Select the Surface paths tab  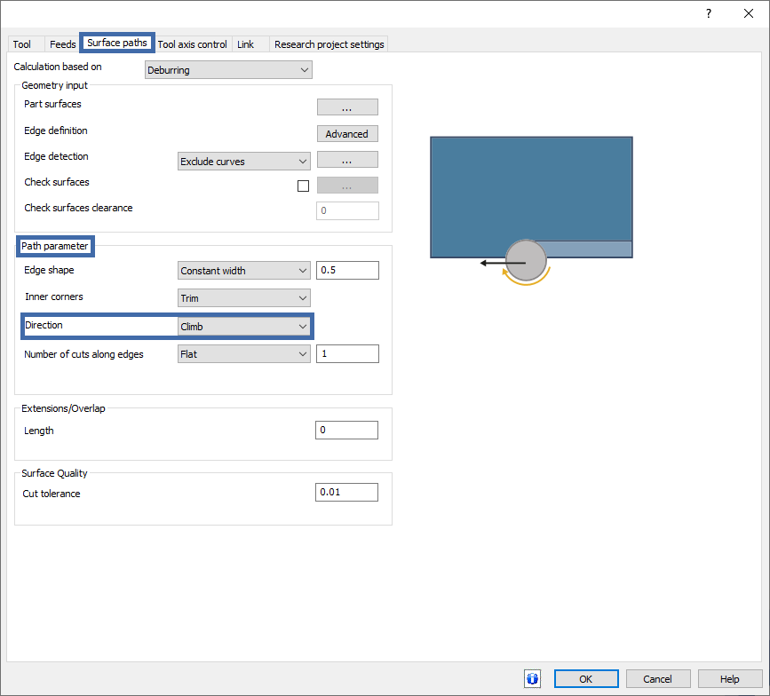(117, 43)
